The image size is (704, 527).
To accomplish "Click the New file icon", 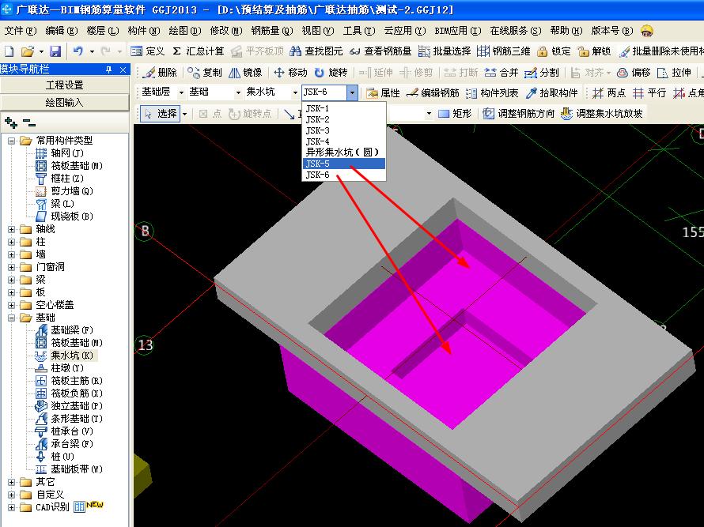I will 9,51.
